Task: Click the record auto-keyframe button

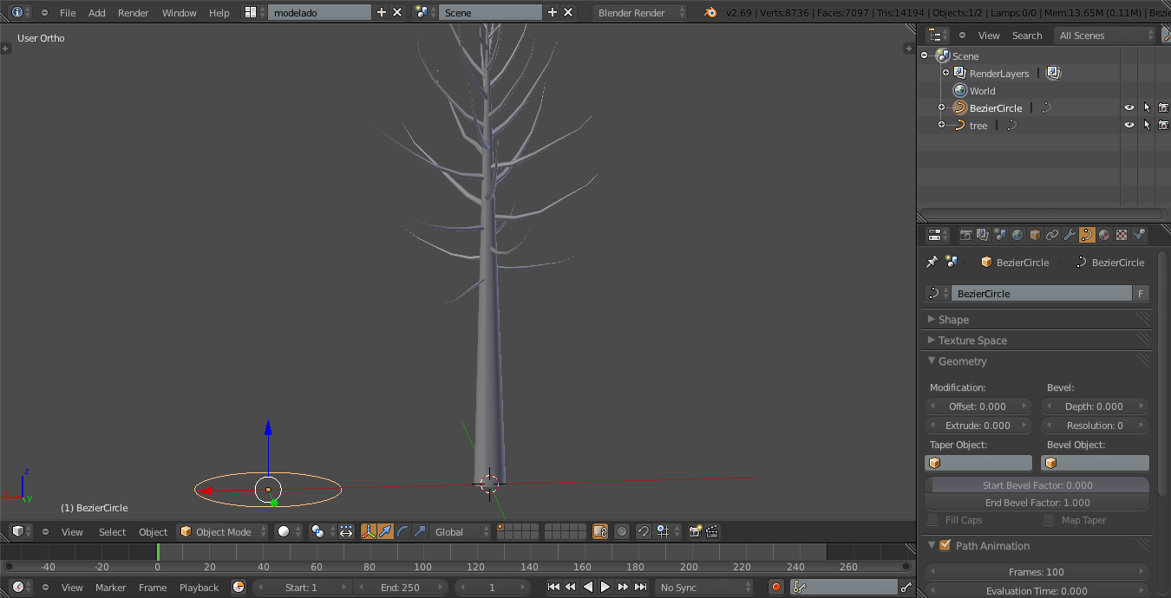Action: [776, 587]
